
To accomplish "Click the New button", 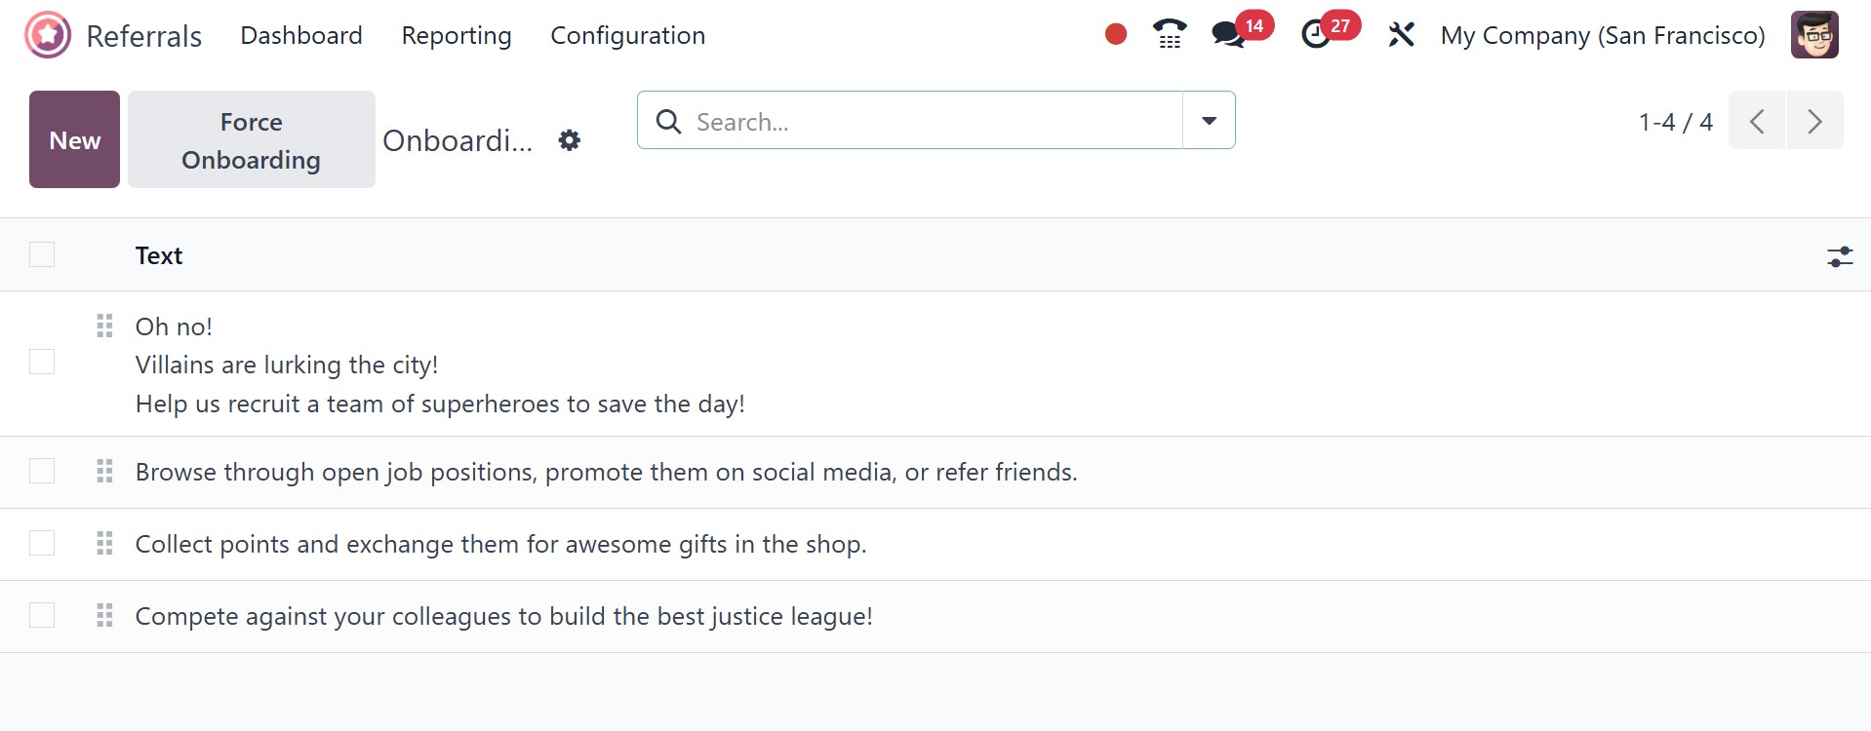I will tap(74, 139).
